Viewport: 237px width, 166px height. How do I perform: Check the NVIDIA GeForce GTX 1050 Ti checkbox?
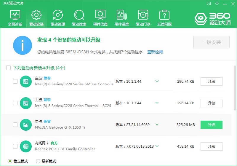(x=15, y=125)
